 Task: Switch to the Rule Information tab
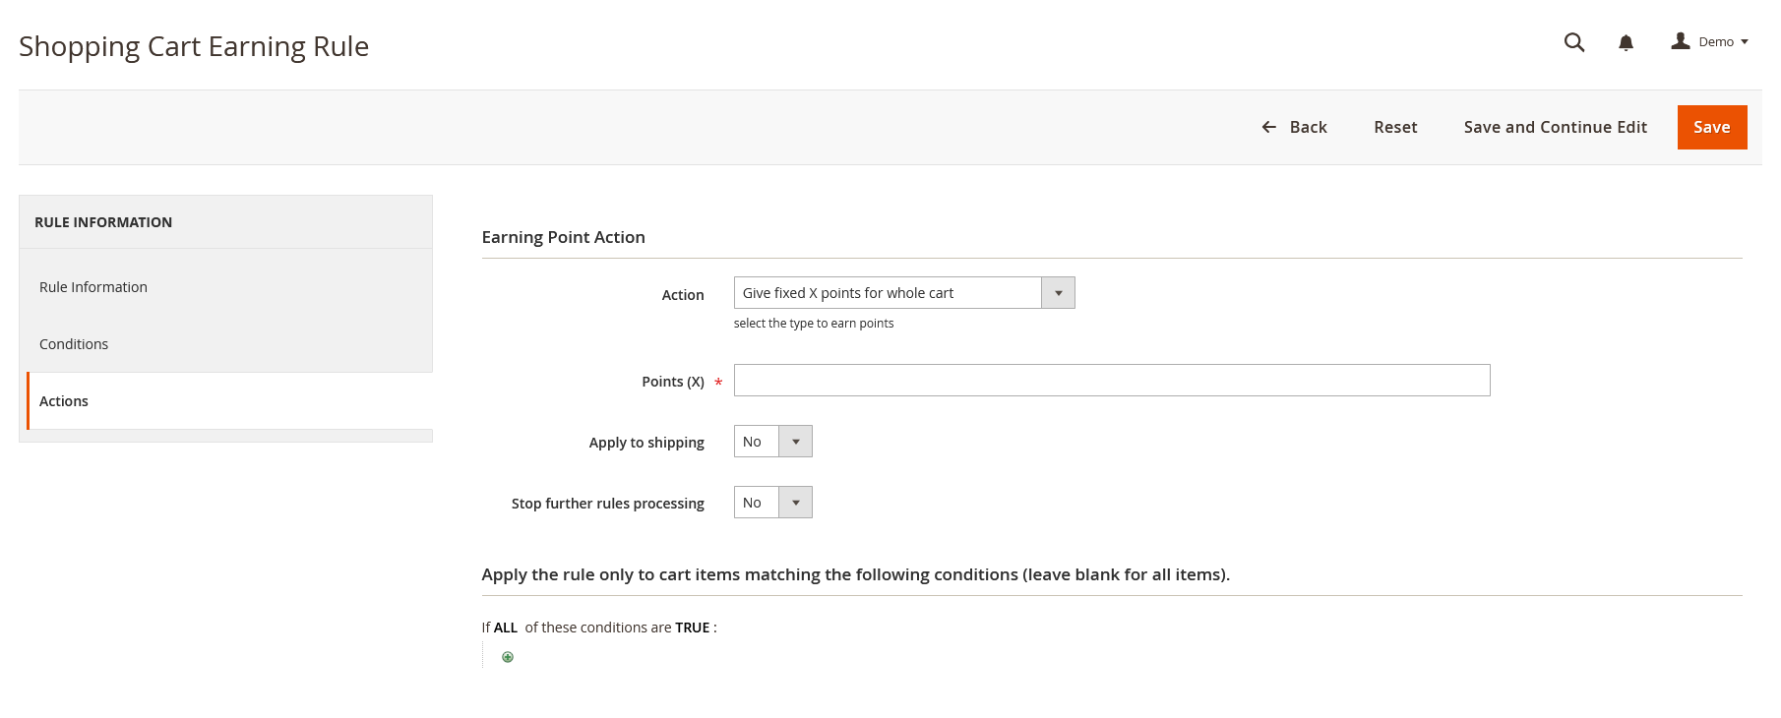[93, 287]
